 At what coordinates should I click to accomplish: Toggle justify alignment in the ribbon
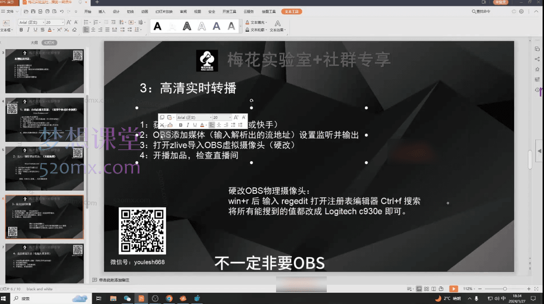pyautogui.click(x=107, y=30)
